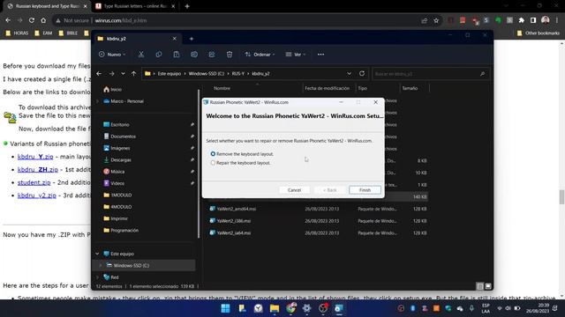Expand the address bar history dropdown

pos(349,73)
